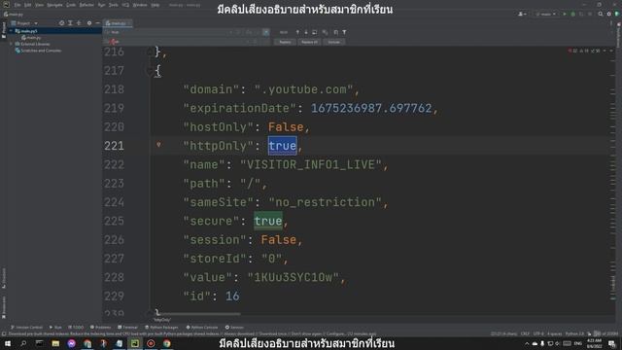Open the Problems tool window tab

[x=100, y=328]
